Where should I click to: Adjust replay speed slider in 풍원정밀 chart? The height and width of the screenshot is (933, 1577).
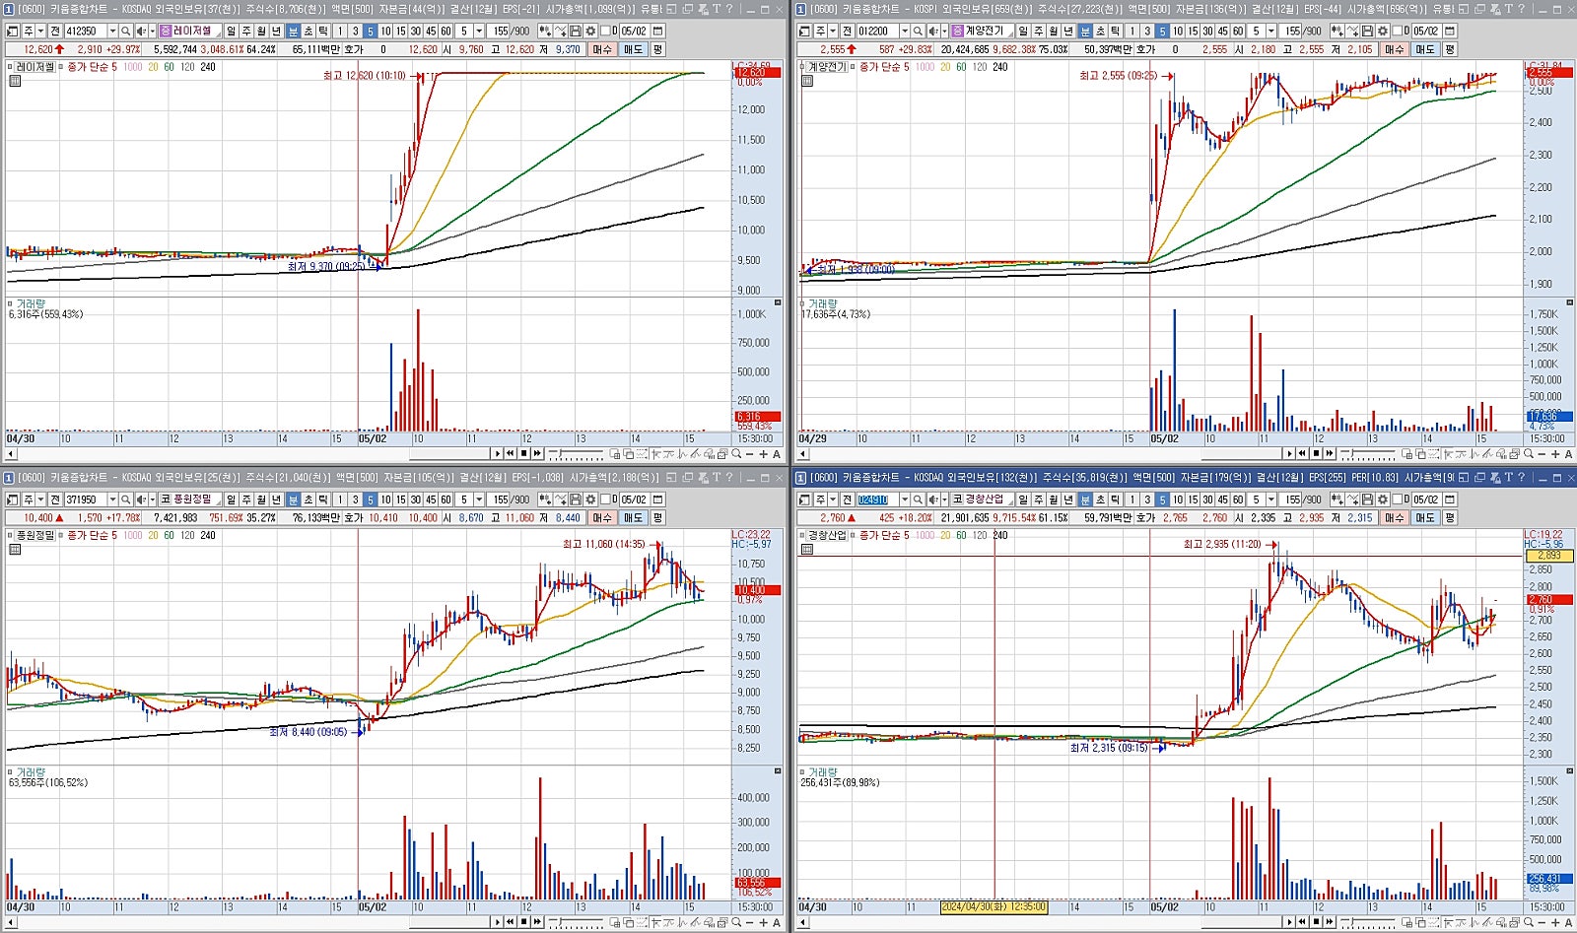(x=576, y=923)
